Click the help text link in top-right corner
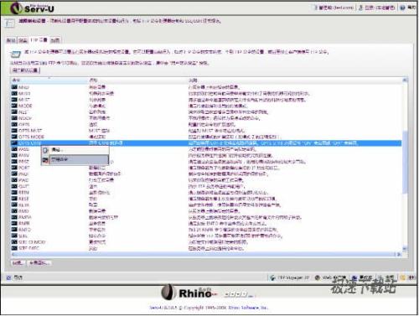 tap(411, 8)
